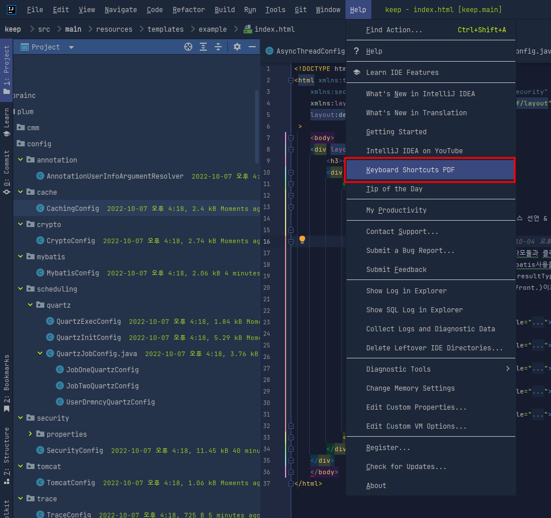Open the Project view dropdown arrow
551x518 pixels.
[71, 47]
